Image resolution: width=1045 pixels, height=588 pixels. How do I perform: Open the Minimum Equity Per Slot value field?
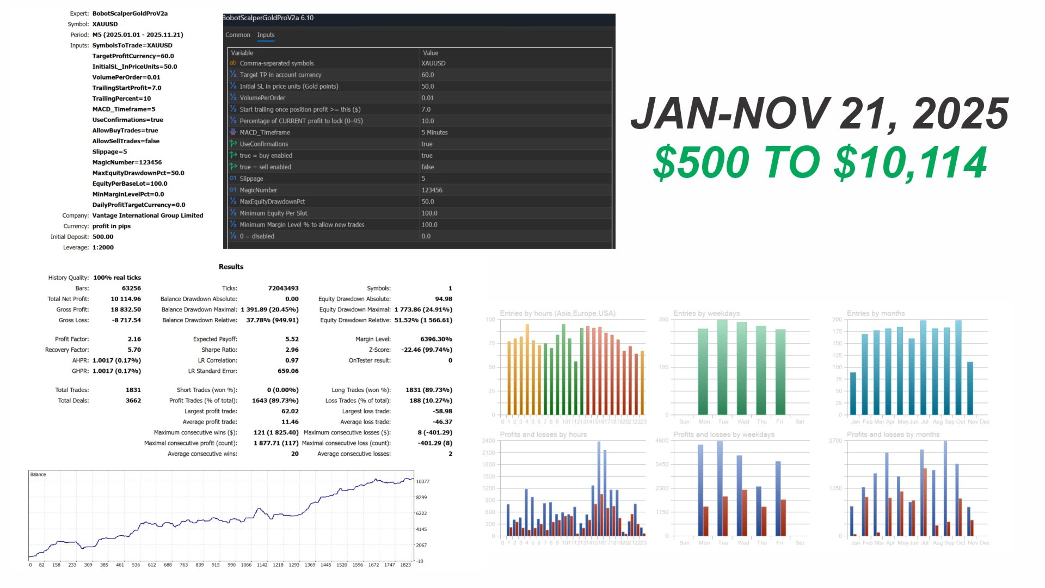point(429,213)
